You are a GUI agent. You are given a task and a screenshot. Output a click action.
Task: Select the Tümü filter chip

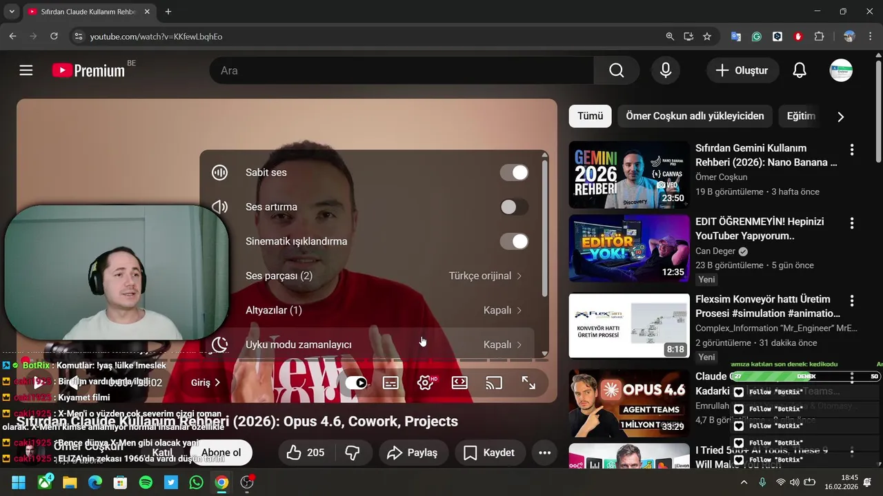point(590,116)
